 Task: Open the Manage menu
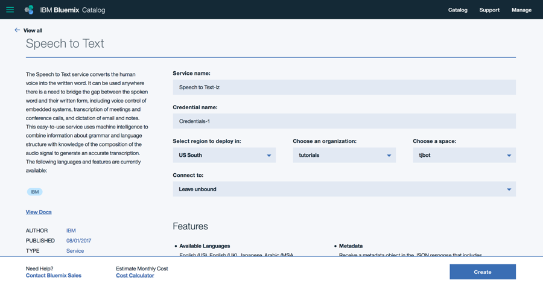point(521,10)
